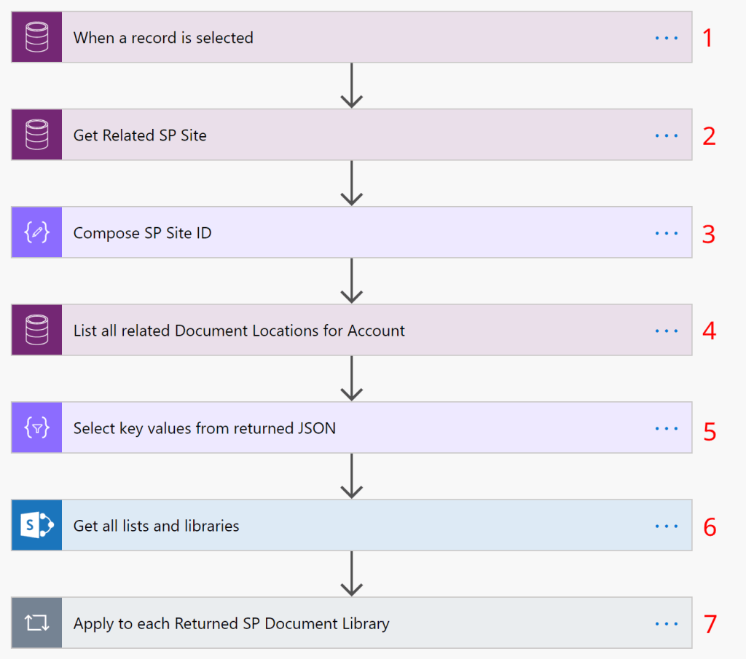This screenshot has height=659, width=746.
Task: Click the SharePoint icon on Get all lists step
Action: [x=36, y=525]
